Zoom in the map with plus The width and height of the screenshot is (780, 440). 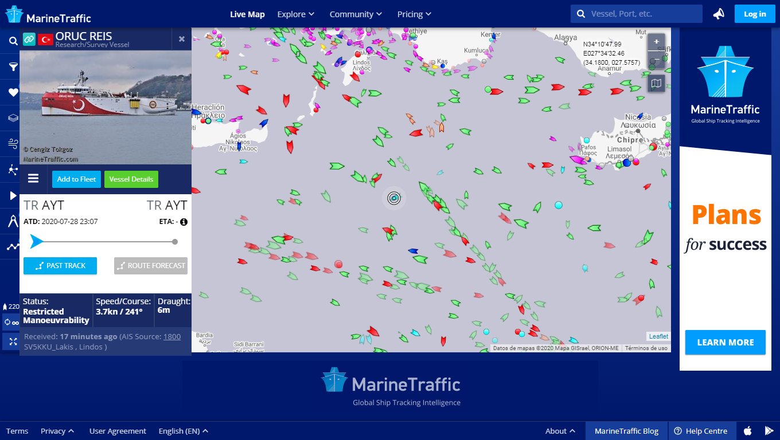pos(657,42)
